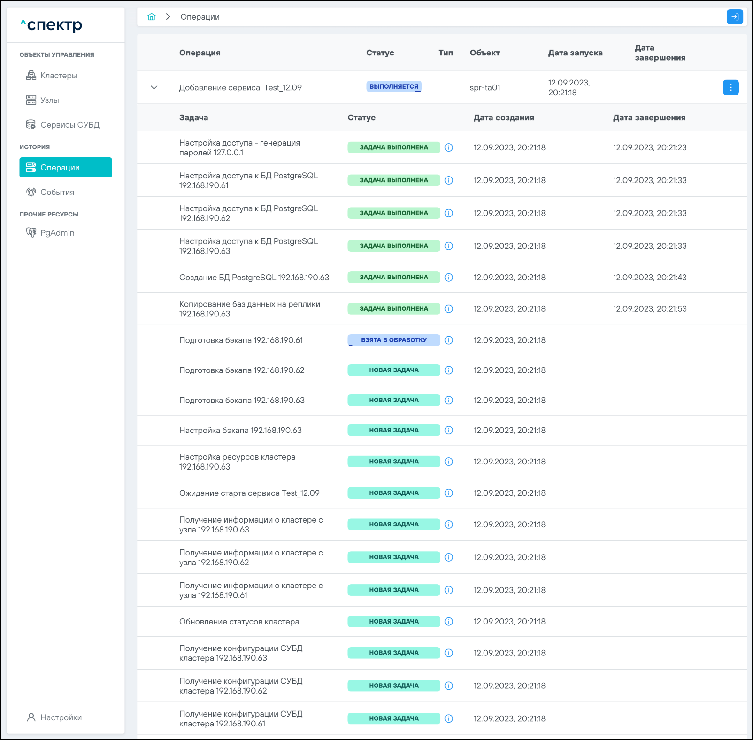Open PgAdmin from прочие ресурсы
The width and height of the screenshot is (753, 740).
coord(57,233)
